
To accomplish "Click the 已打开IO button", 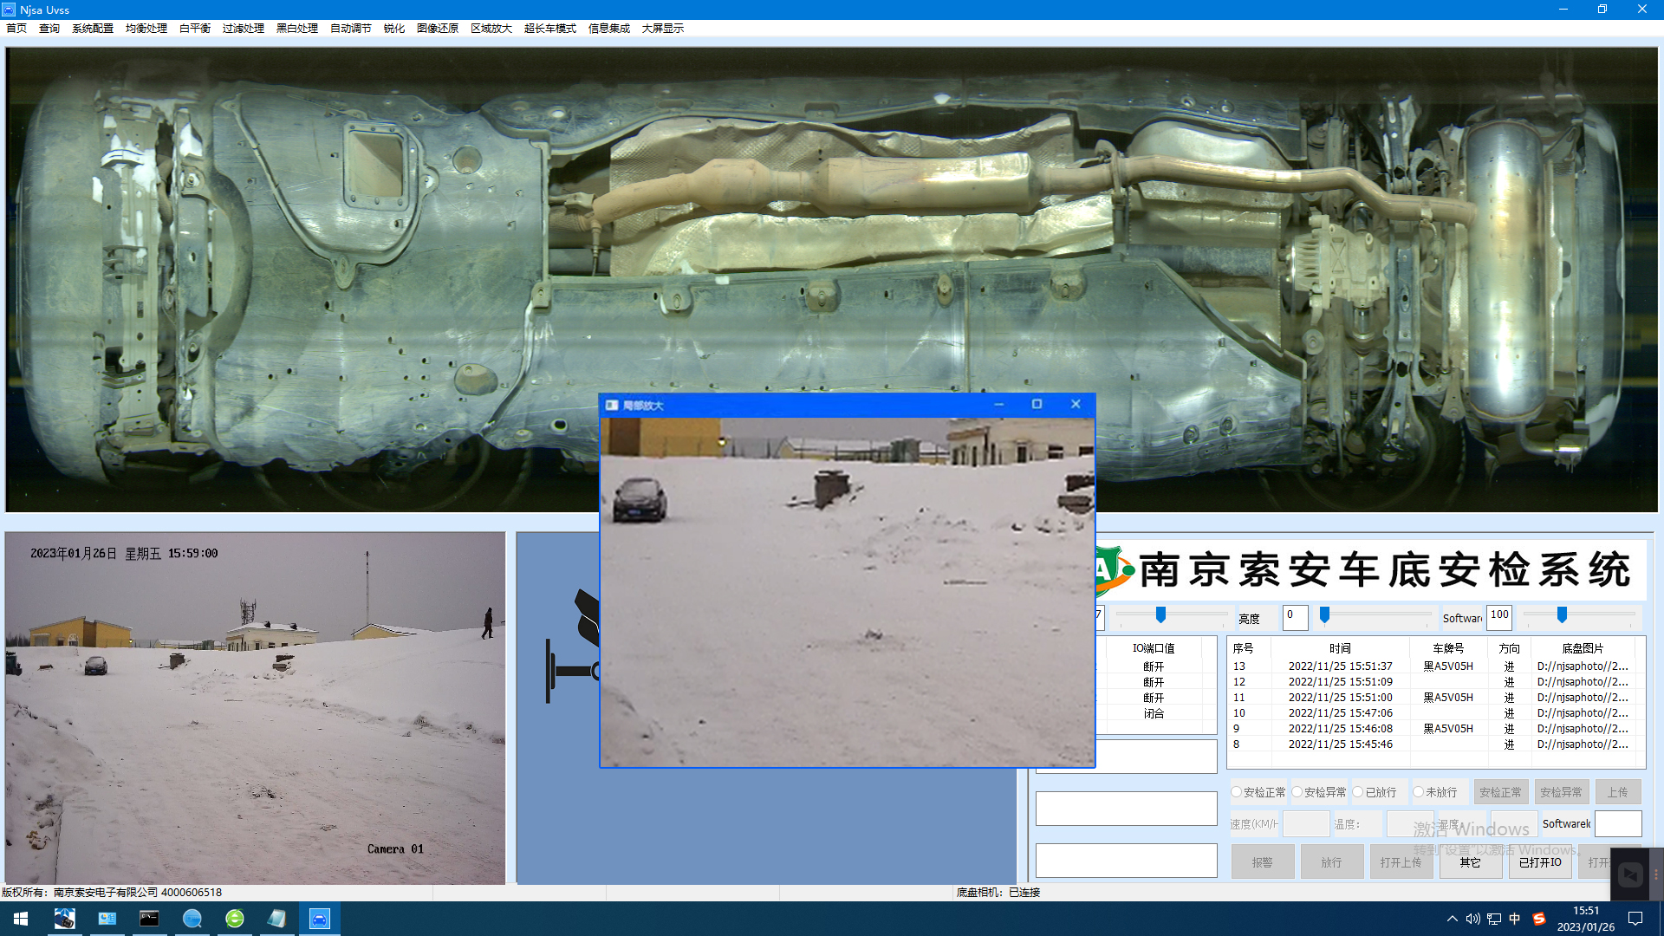I will coord(1540,862).
